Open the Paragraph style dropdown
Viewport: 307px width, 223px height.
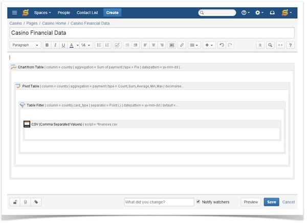(25, 45)
